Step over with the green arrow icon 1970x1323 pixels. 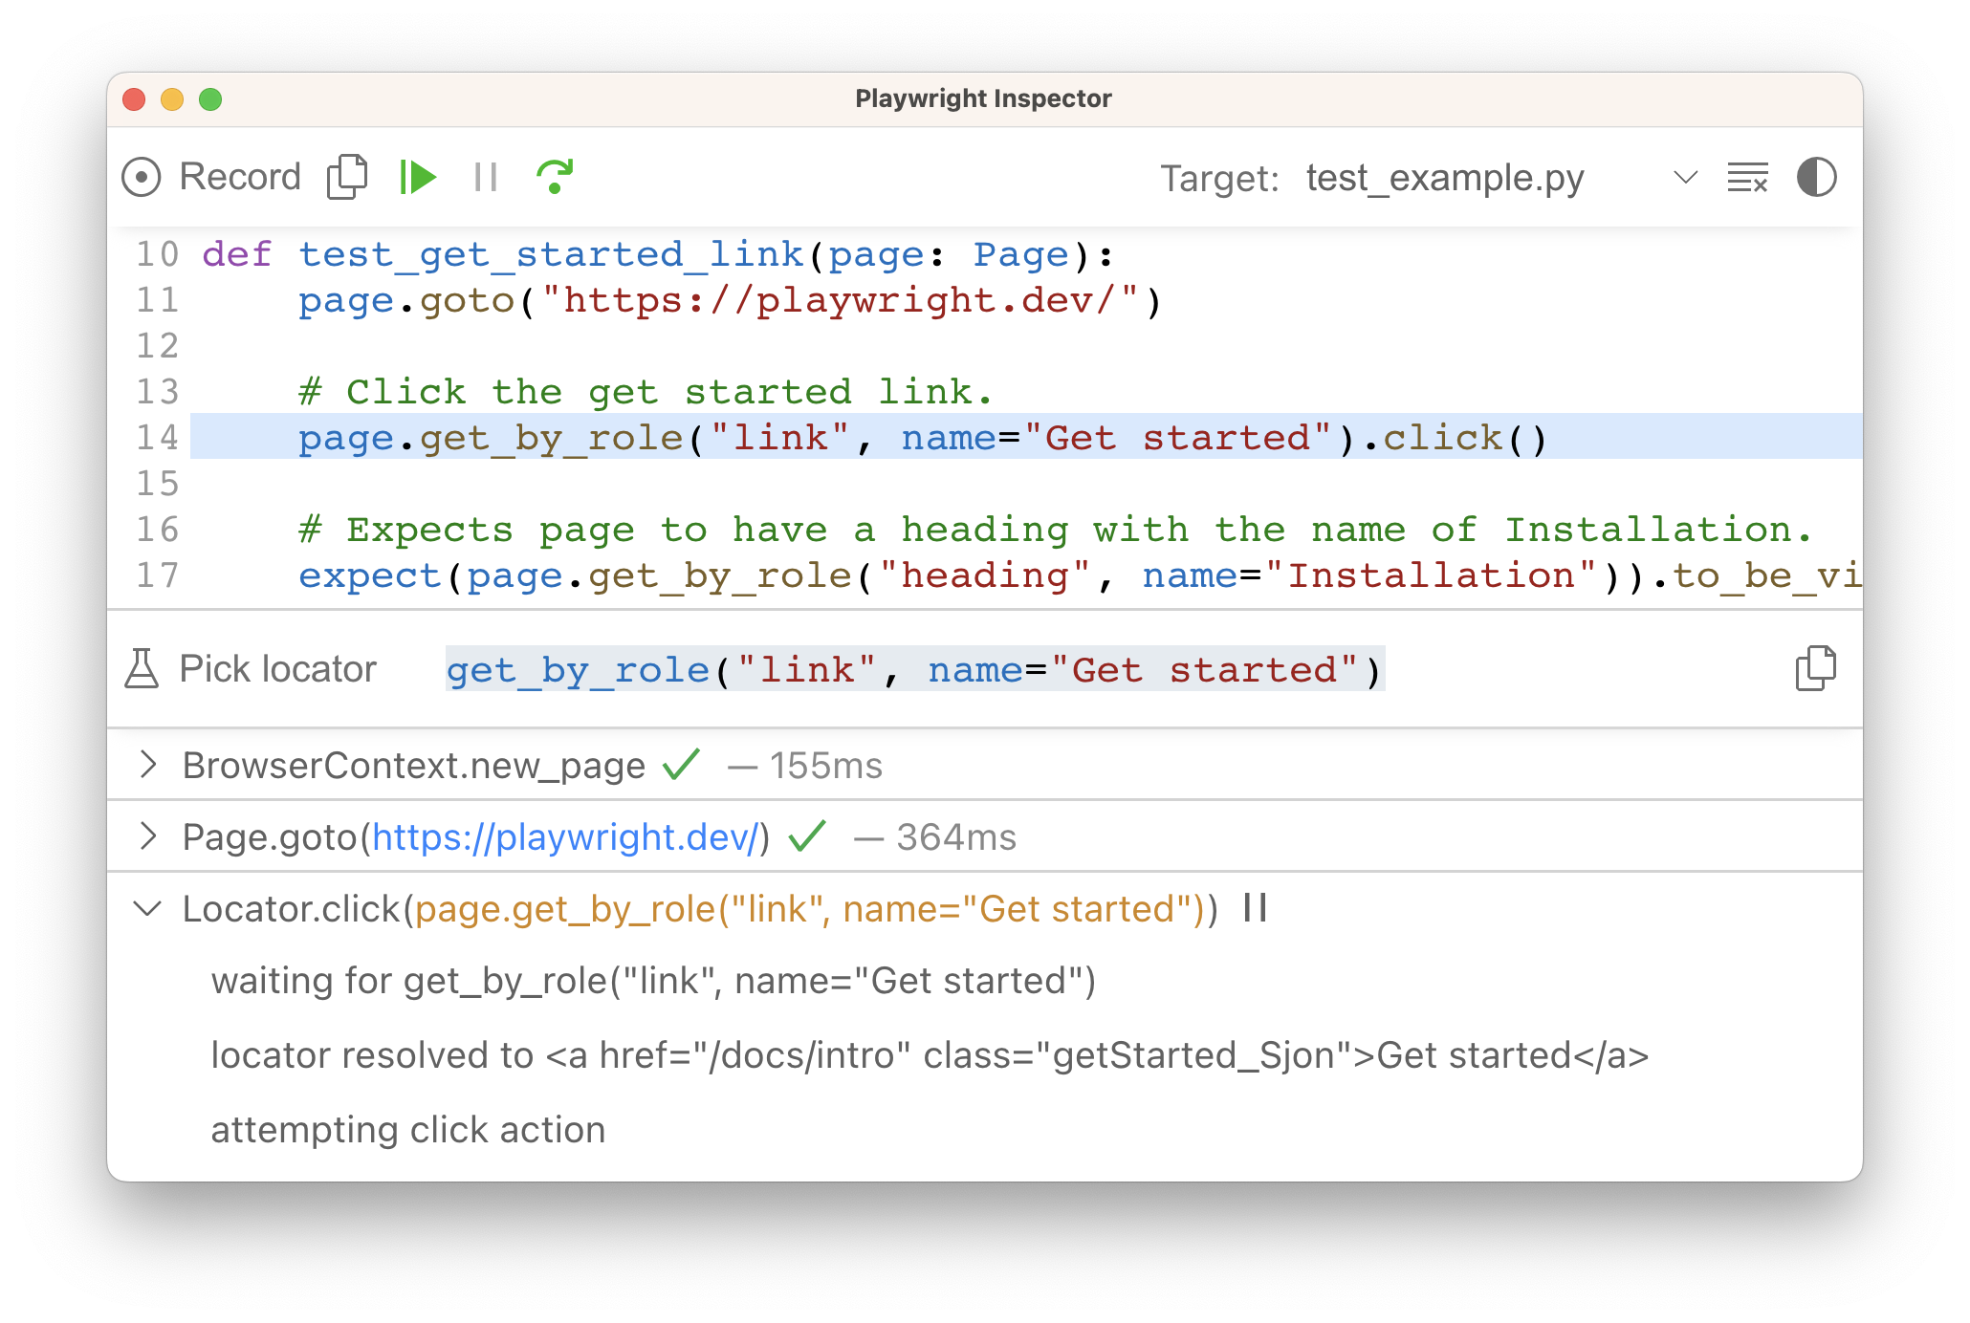[555, 178]
